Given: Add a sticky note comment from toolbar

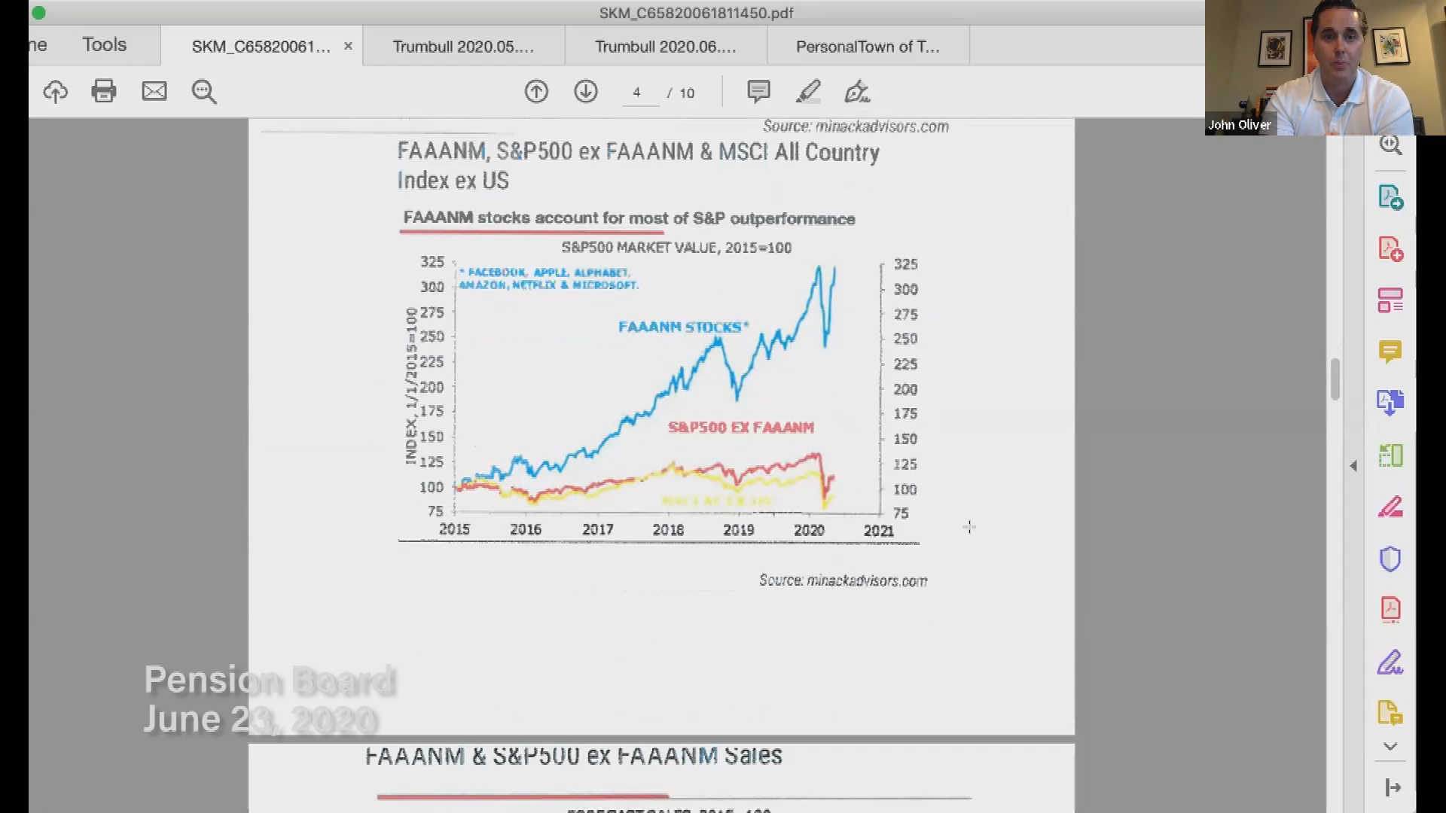Looking at the screenshot, I should pyautogui.click(x=758, y=92).
